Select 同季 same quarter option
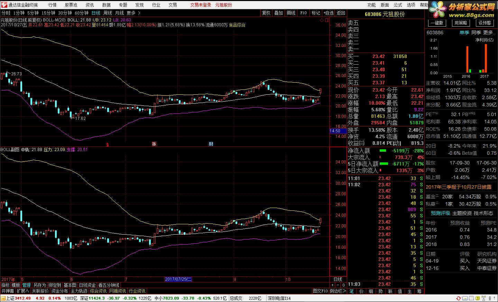Screen dimensions: 498x302 (476, 32)
